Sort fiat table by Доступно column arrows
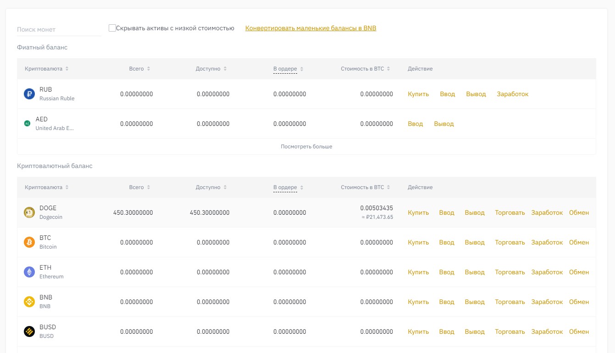 tap(225, 69)
